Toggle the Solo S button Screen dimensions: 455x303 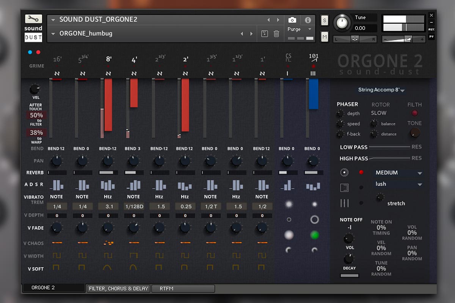click(325, 20)
